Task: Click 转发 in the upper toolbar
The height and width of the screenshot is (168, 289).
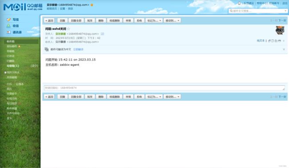Action: tap(90, 20)
